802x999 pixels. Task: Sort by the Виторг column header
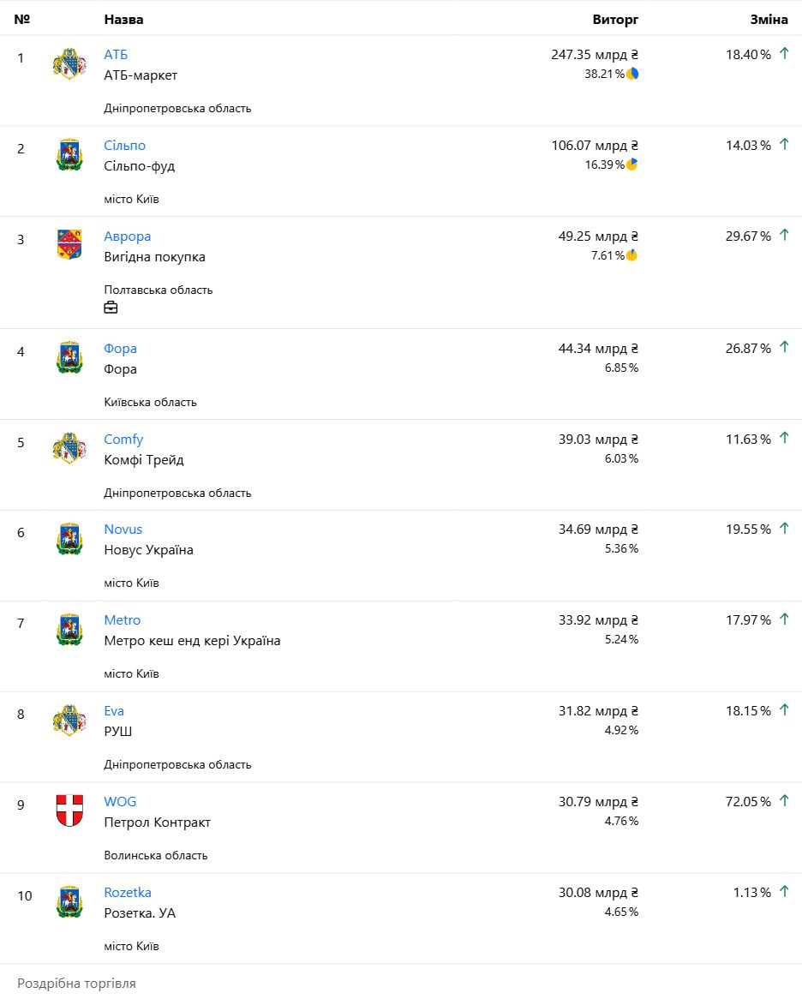point(615,19)
